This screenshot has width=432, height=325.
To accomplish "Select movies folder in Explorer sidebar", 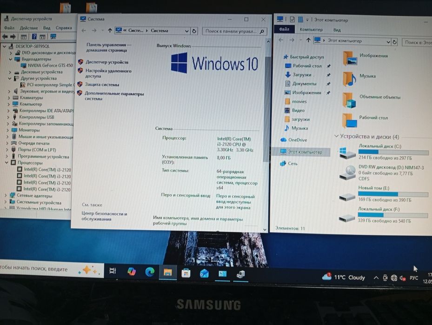I will [296, 102].
